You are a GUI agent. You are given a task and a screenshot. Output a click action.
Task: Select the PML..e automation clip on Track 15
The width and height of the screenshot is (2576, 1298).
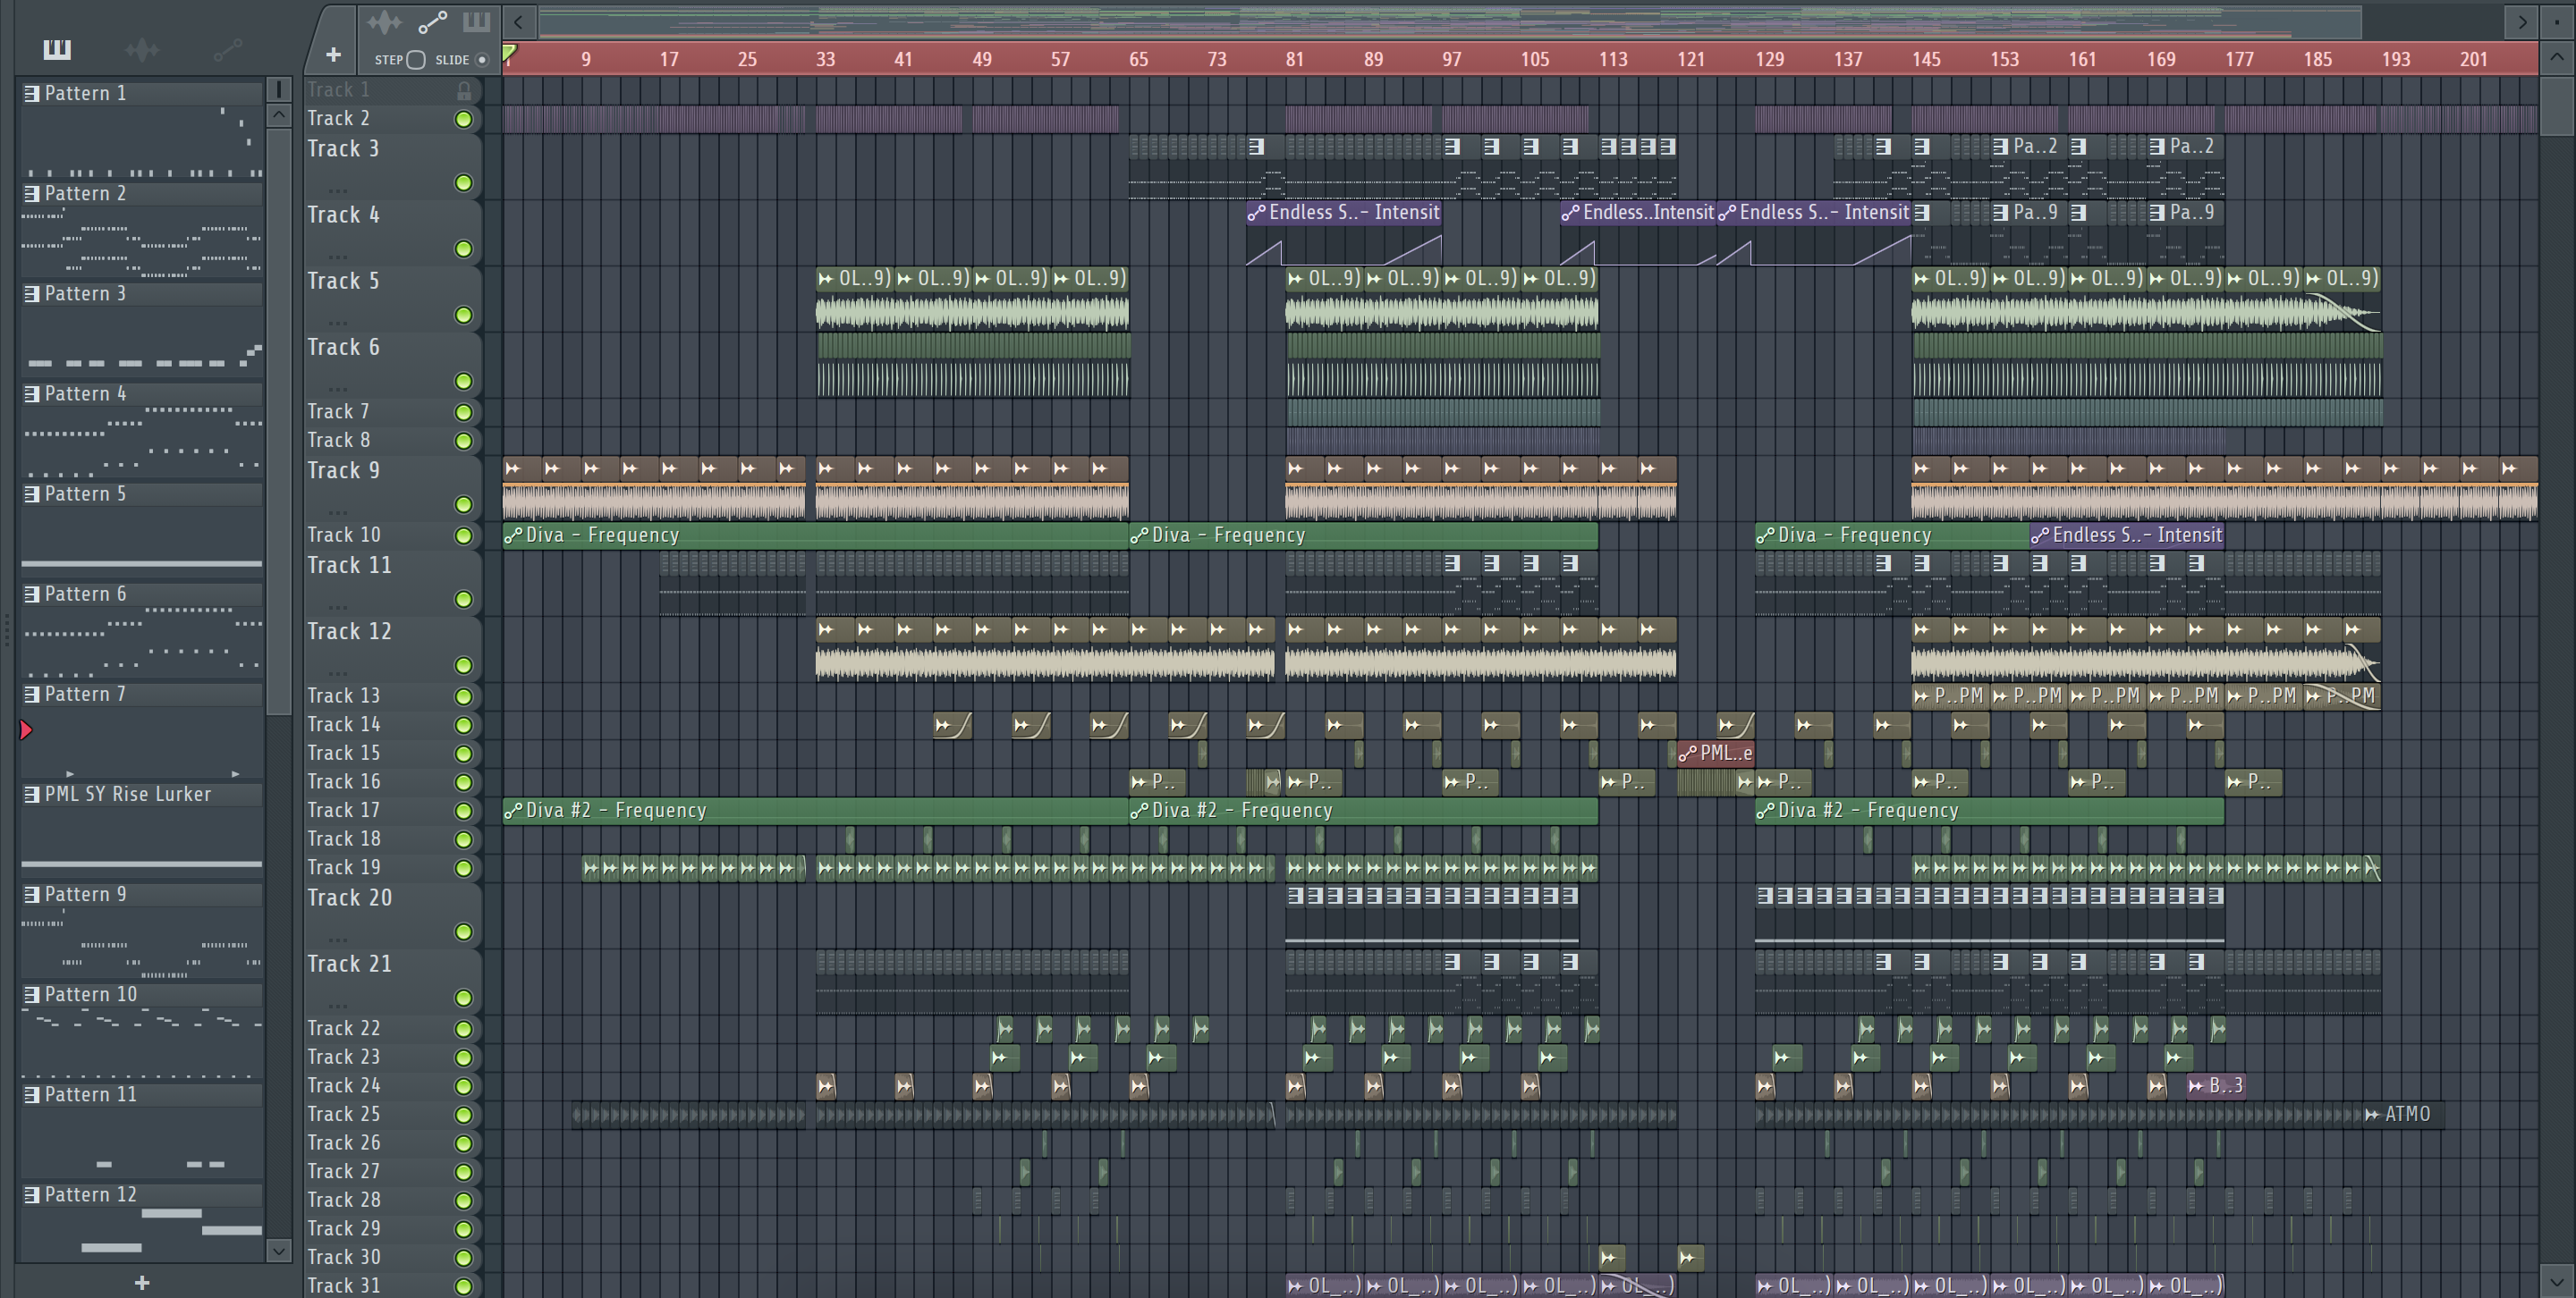1715,754
